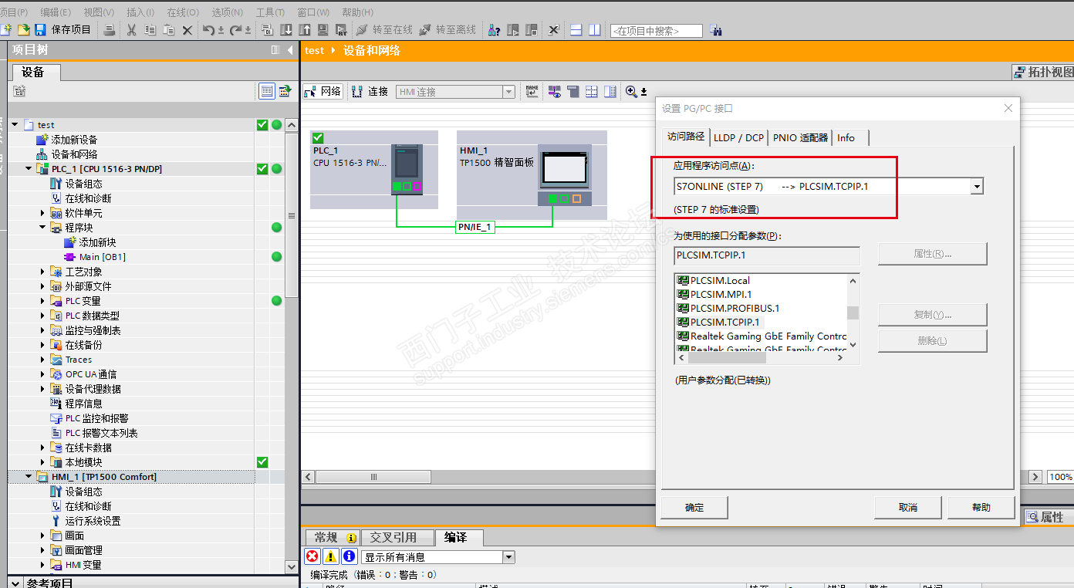This screenshot has height=588, width=1074.
Task: Click the Show addresses NAME icon
Action: (x=532, y=92)
